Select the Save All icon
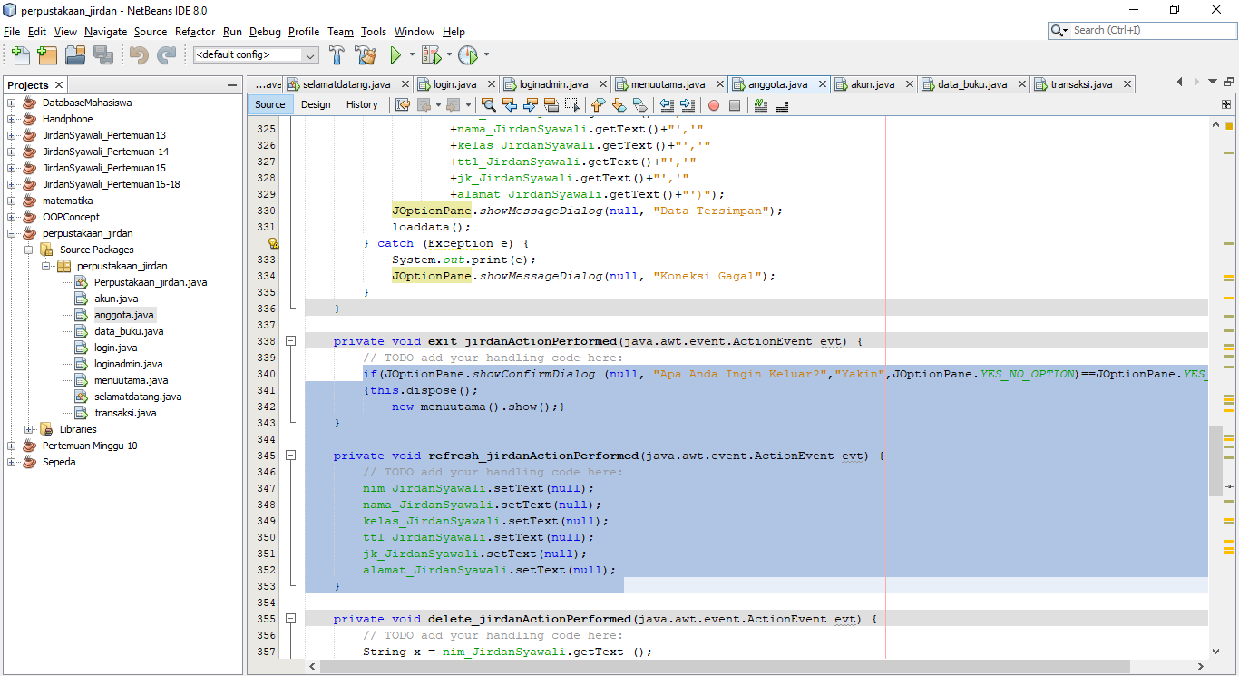The width and height of the screenshot is (1239, 676). pos(103,54)
